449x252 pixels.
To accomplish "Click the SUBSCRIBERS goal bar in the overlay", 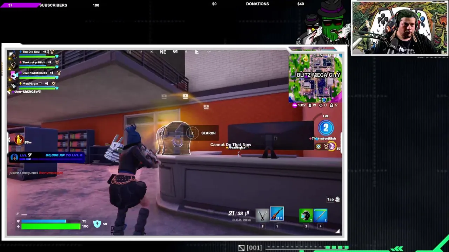I will [x=49, y=5].
